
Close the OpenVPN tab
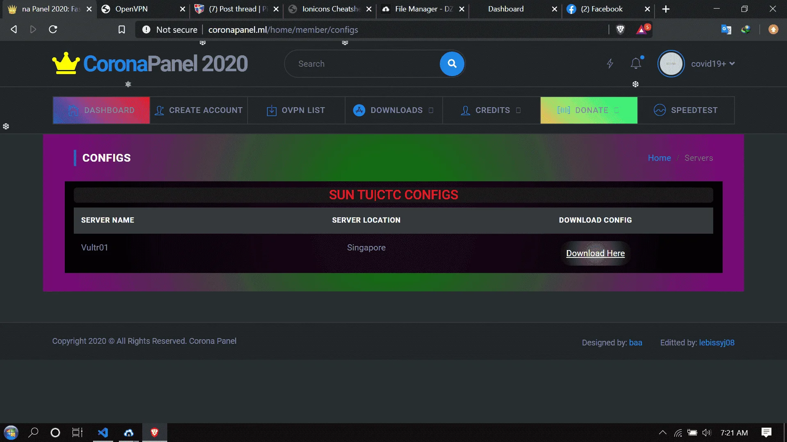[182, 9]
